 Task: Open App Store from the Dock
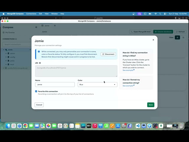click(x=118, y=126)
